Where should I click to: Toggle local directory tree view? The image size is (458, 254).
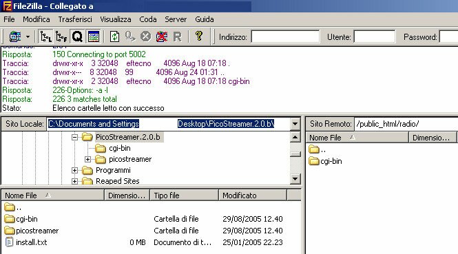(45, 36)
